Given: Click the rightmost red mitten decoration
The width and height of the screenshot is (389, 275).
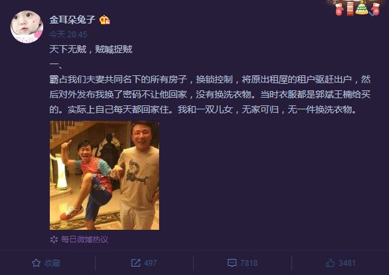Looking at the screenshot, I should pos(375,9).
